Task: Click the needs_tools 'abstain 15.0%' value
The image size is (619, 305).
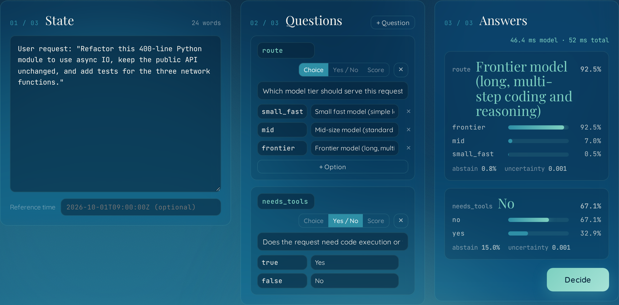Action: click(x=476, y=248)
